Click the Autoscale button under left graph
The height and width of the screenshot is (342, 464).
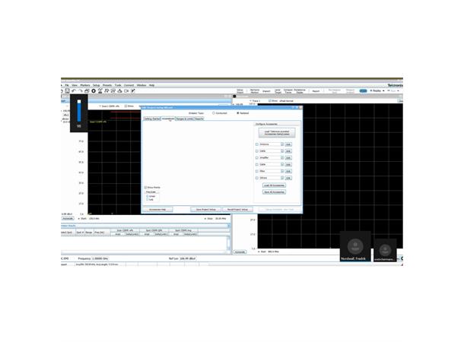click(68, 220)
